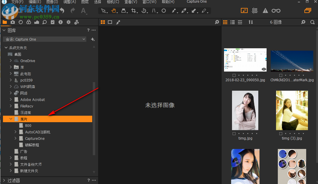Select the Rotation tool
The height and width of the screenshot is (184, 318).
(144, 11)
